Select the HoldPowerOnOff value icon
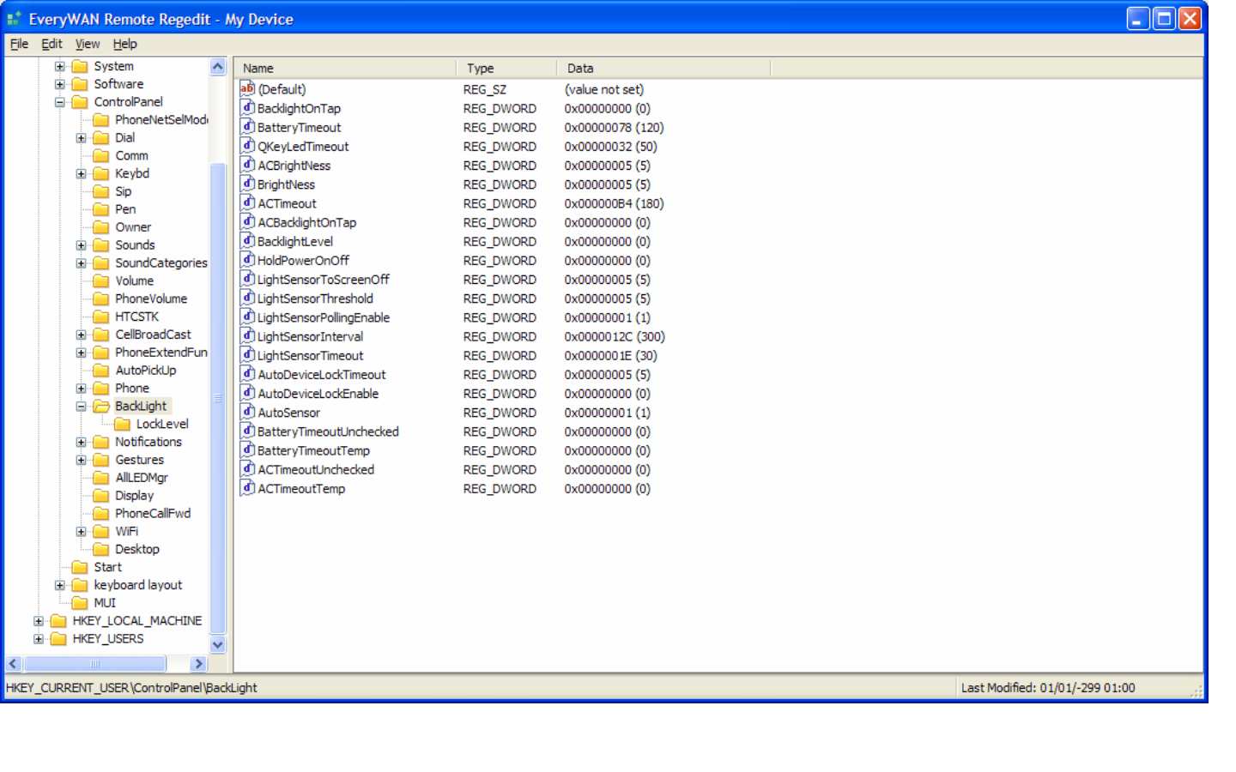 point(247,260)
